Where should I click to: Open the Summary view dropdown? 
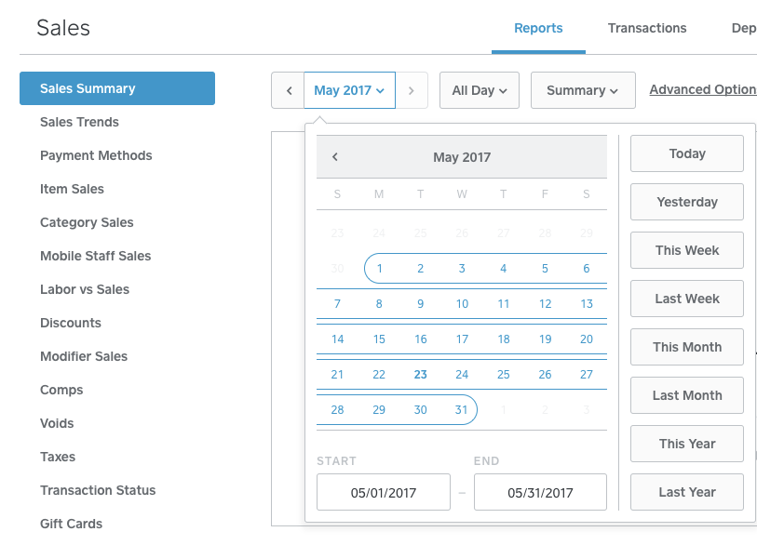[x=582, y=90]
